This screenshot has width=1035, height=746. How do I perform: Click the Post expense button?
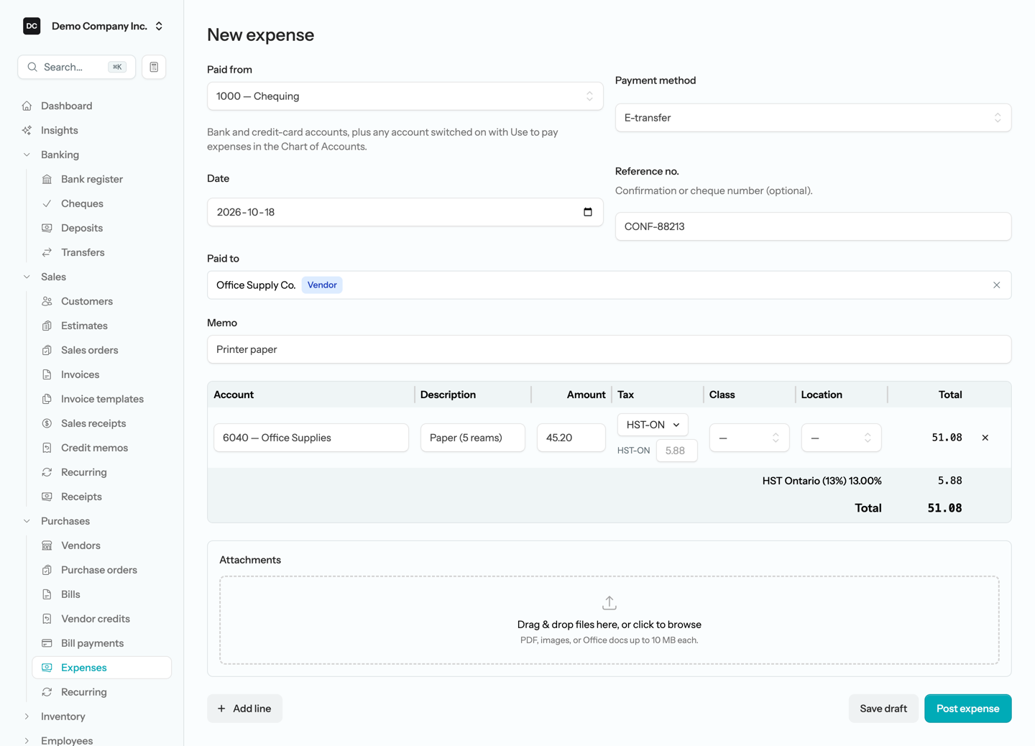(x=967, y=709)
